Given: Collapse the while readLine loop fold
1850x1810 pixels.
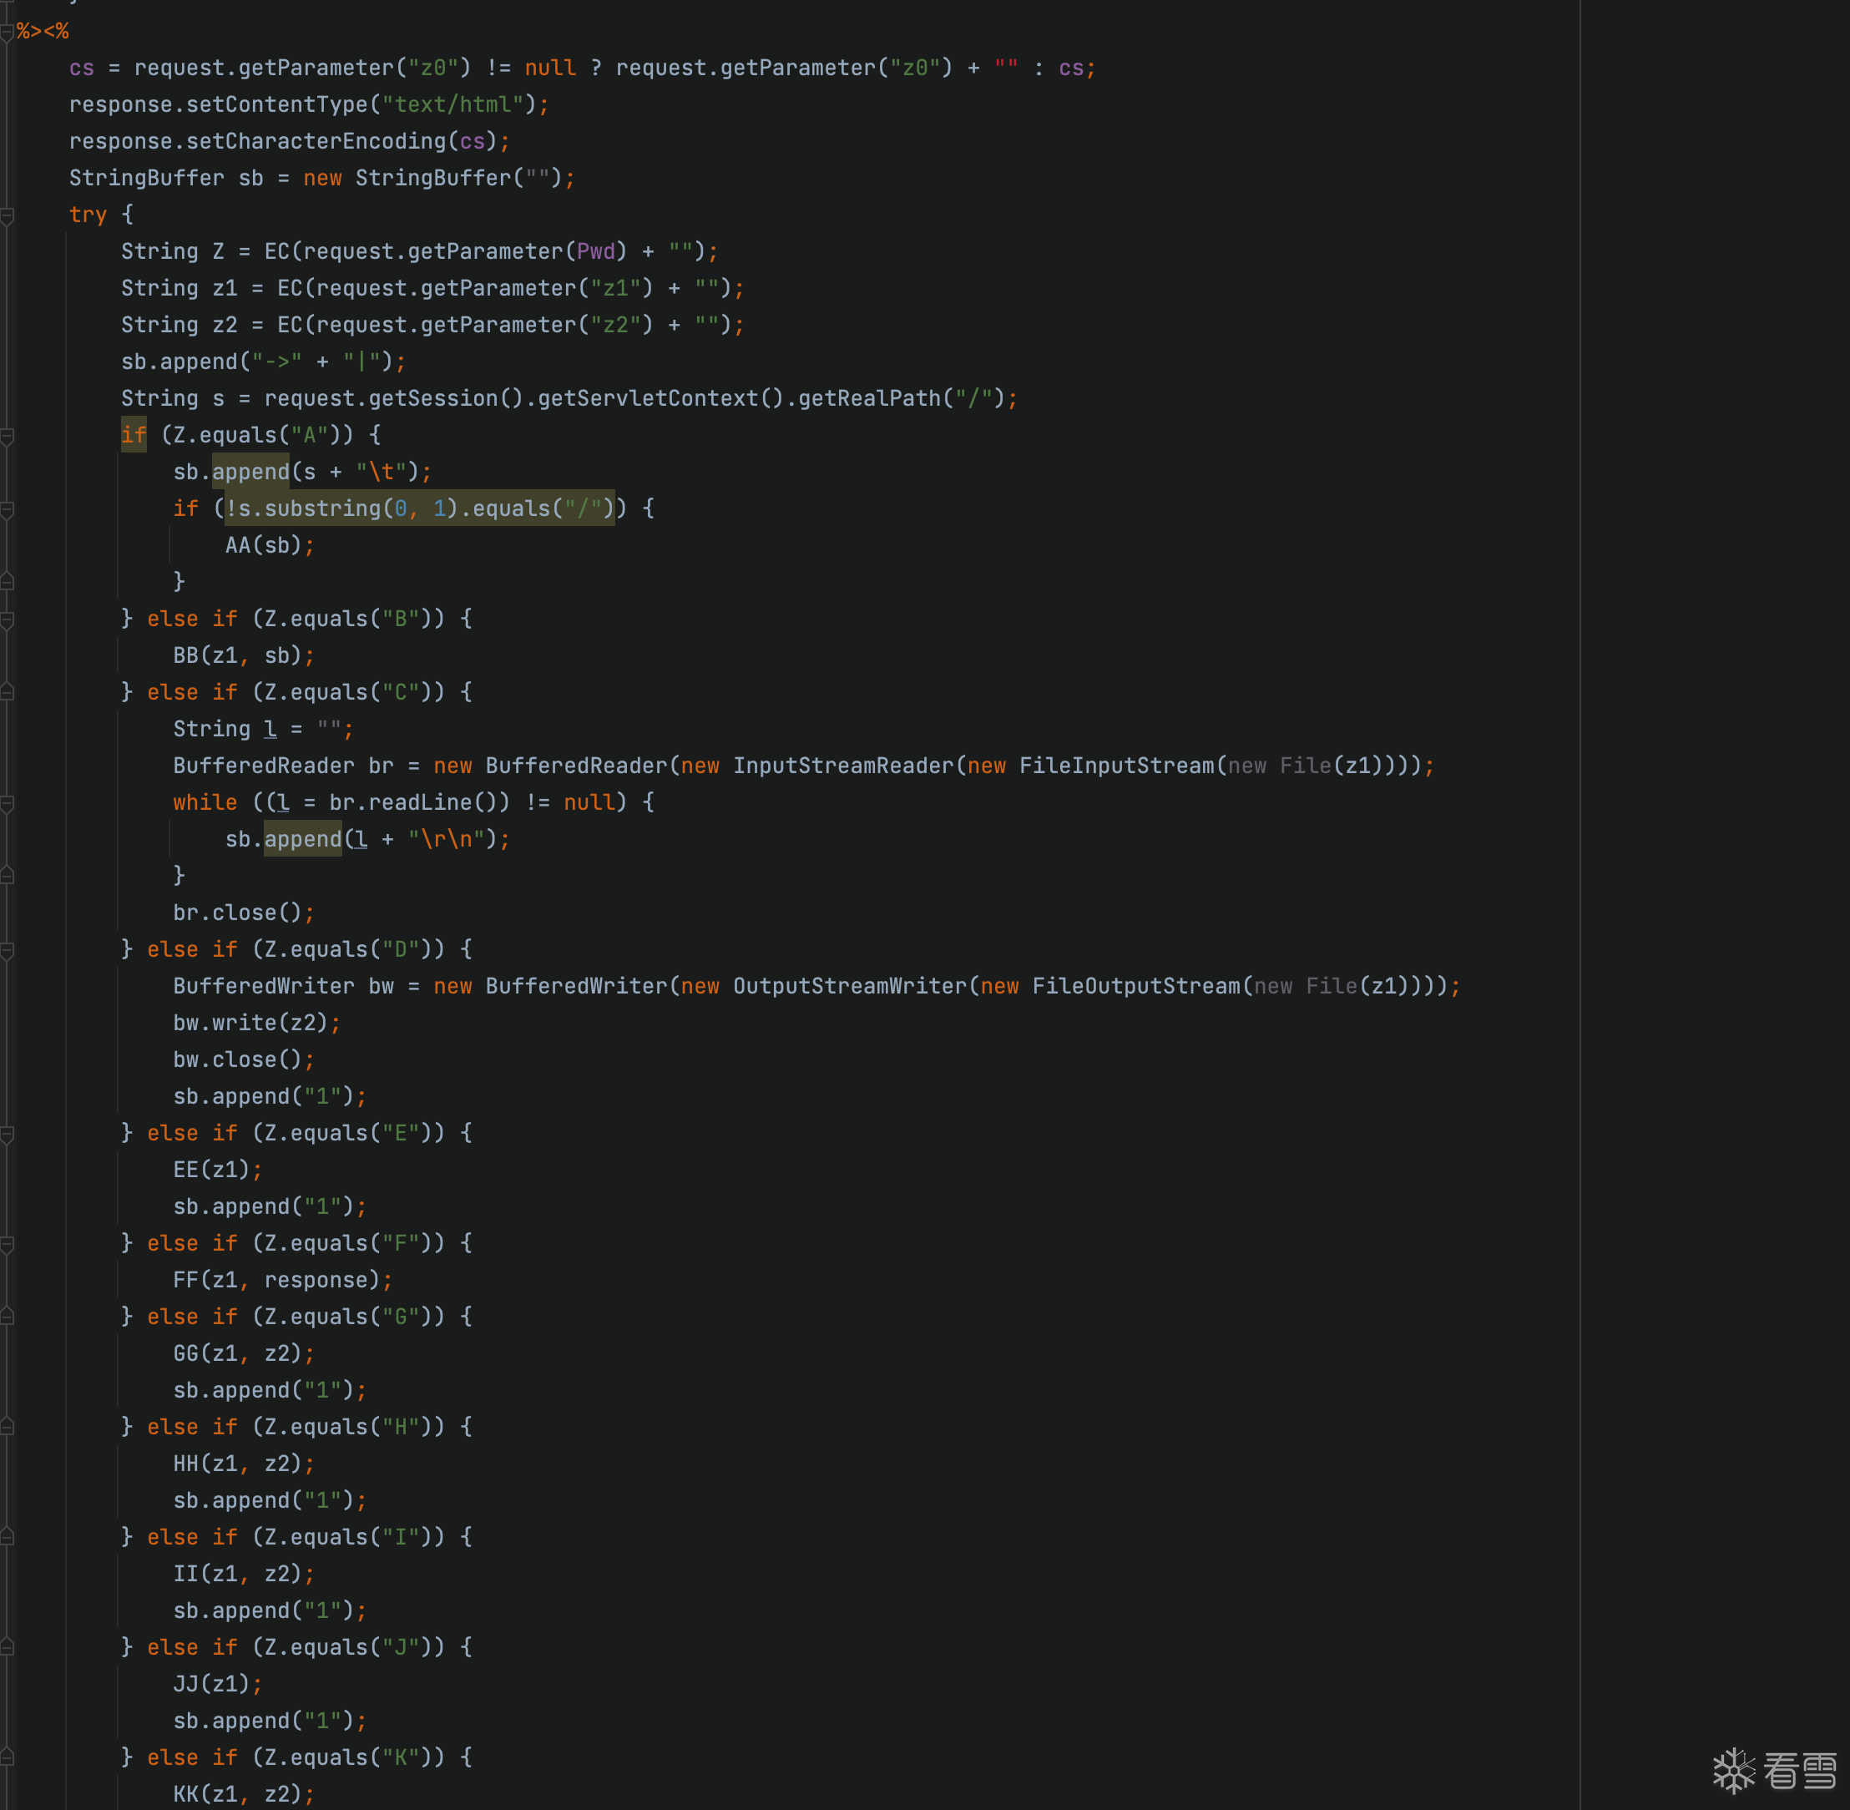Looking at the screenshot, I should pos(7,804).
